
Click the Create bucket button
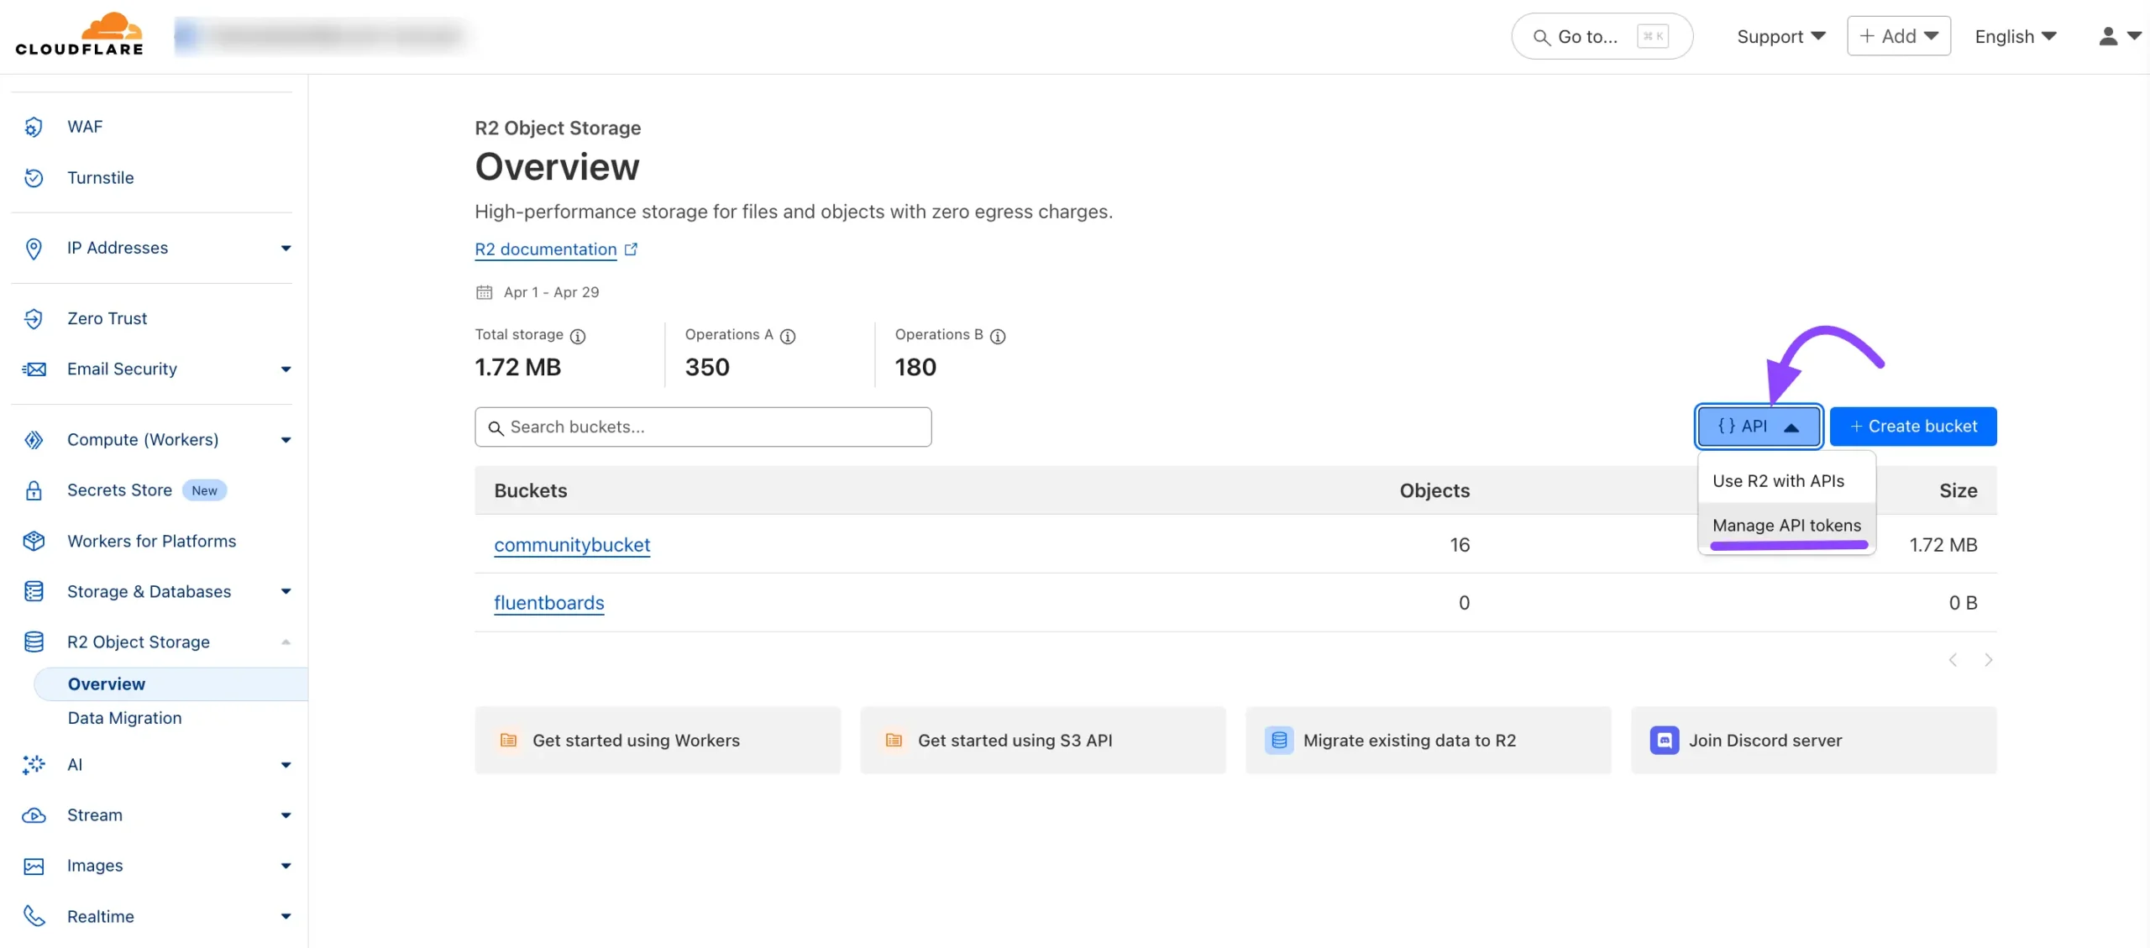[x=1913, y=427]
